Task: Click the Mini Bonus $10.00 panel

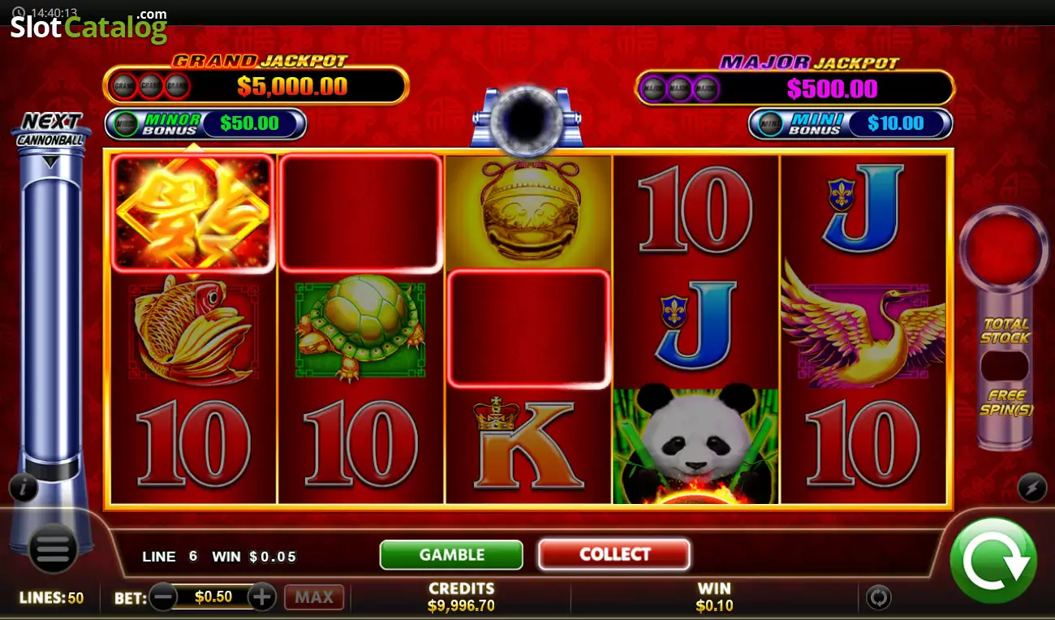Action: point(850,123)
